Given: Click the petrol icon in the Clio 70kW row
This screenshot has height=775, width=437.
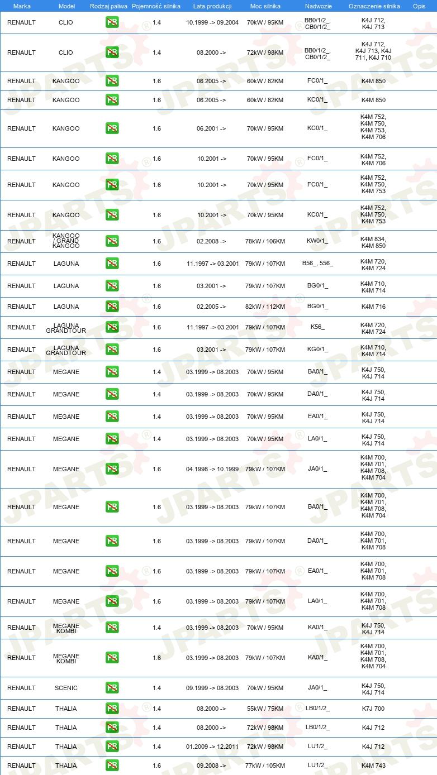Looking at the screenshot, I should (x=112, y=22).
